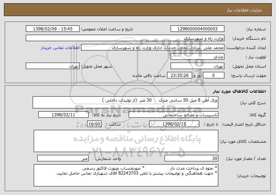276x195 pixels.
Task: Select the توضیحات خریدار notes box
Action: point(126,175)
